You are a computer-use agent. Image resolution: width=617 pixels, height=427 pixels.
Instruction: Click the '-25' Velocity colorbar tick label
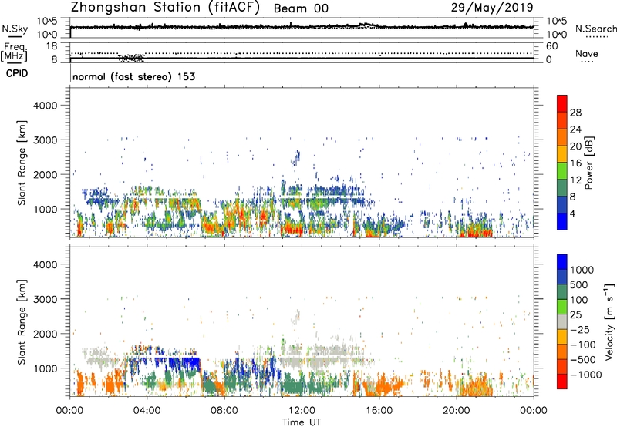point(580,330)
